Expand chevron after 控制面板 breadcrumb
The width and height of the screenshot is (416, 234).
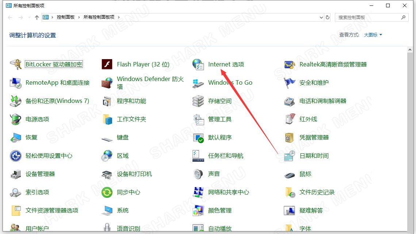tap(79, 17)
